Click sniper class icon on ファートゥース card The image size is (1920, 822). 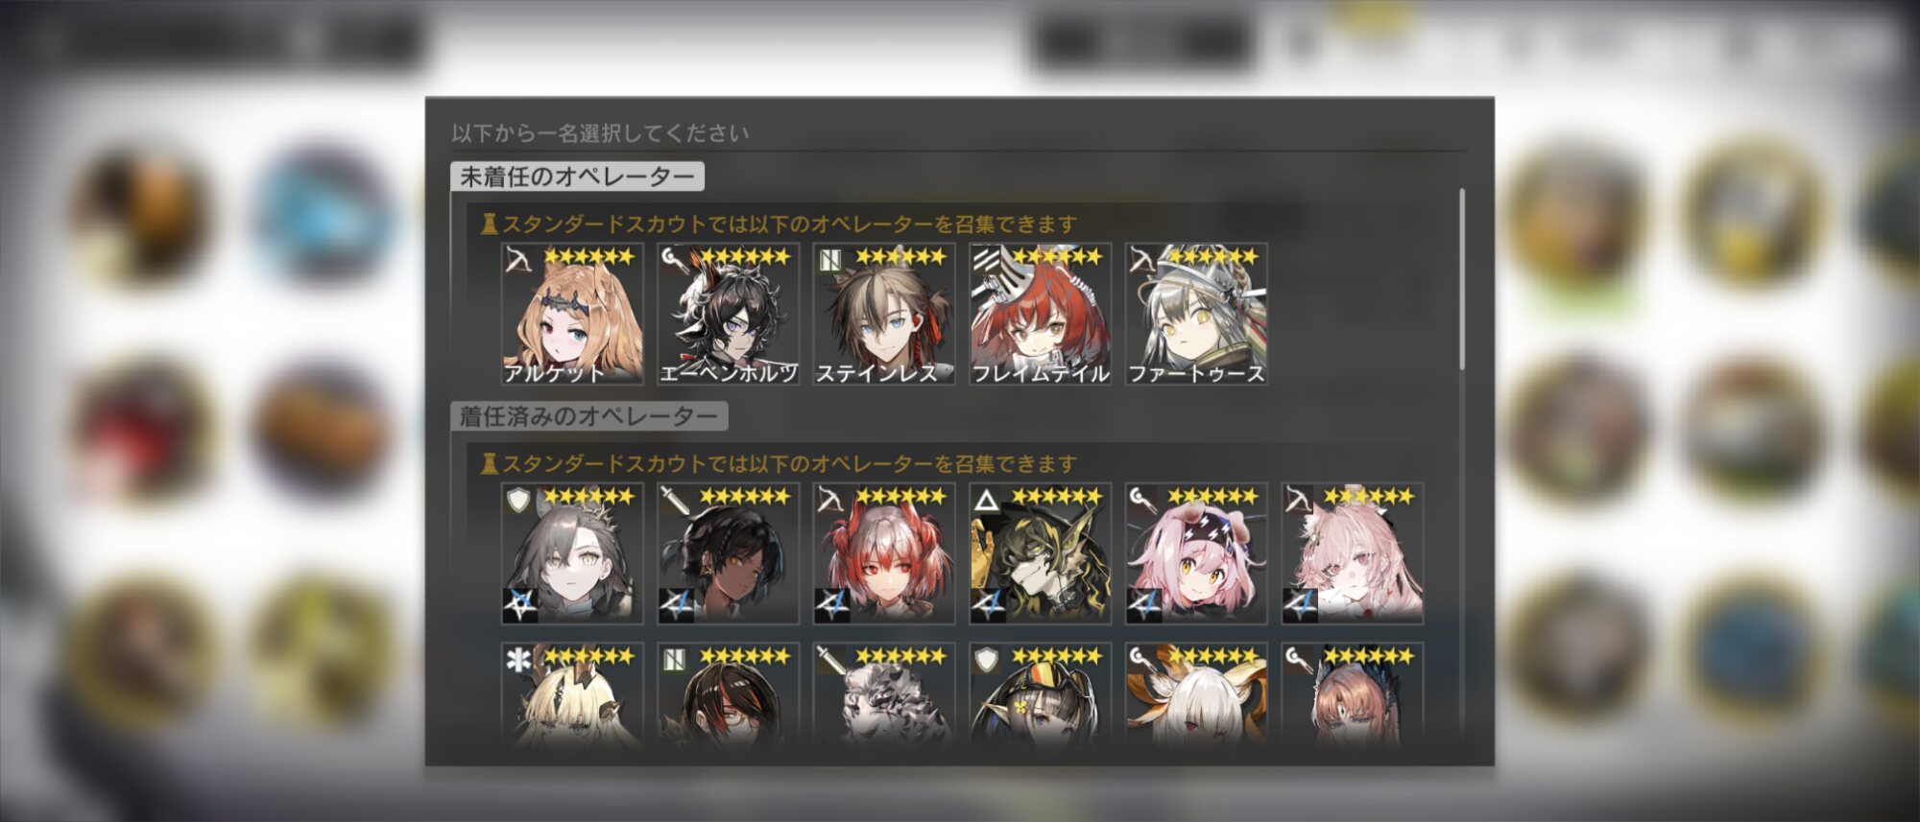coord(1142,259)
